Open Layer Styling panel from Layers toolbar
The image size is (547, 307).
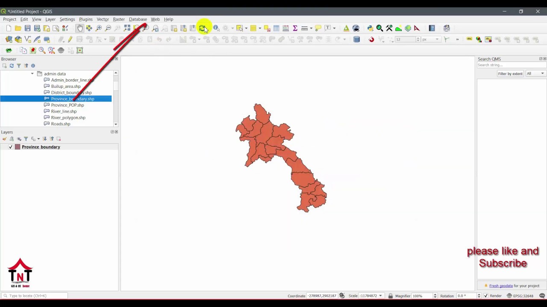pyautogui.click(x=4, y=139)
